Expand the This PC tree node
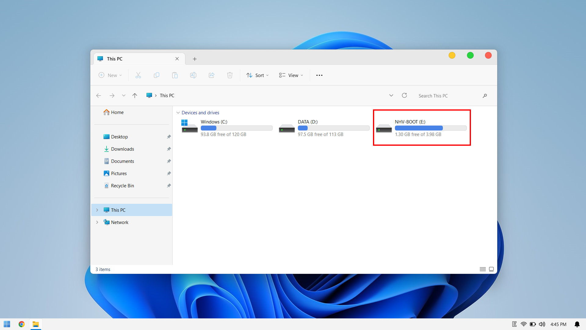586x330 pixels. pyautogui.click(x=97, y=210)
